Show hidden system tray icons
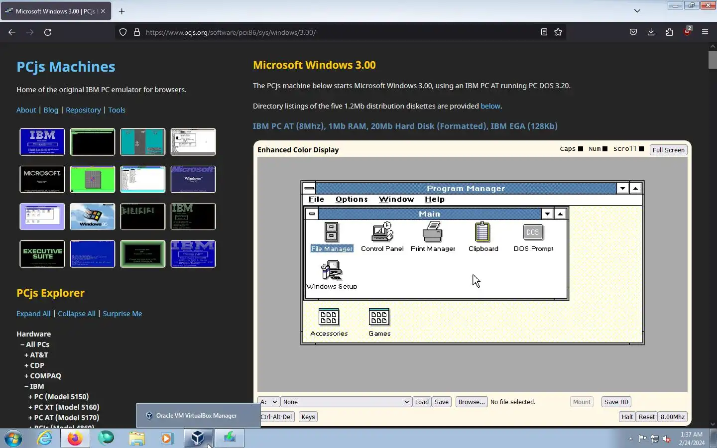Image resolution: width=717 pixels, height=448 pixels. 630,439
